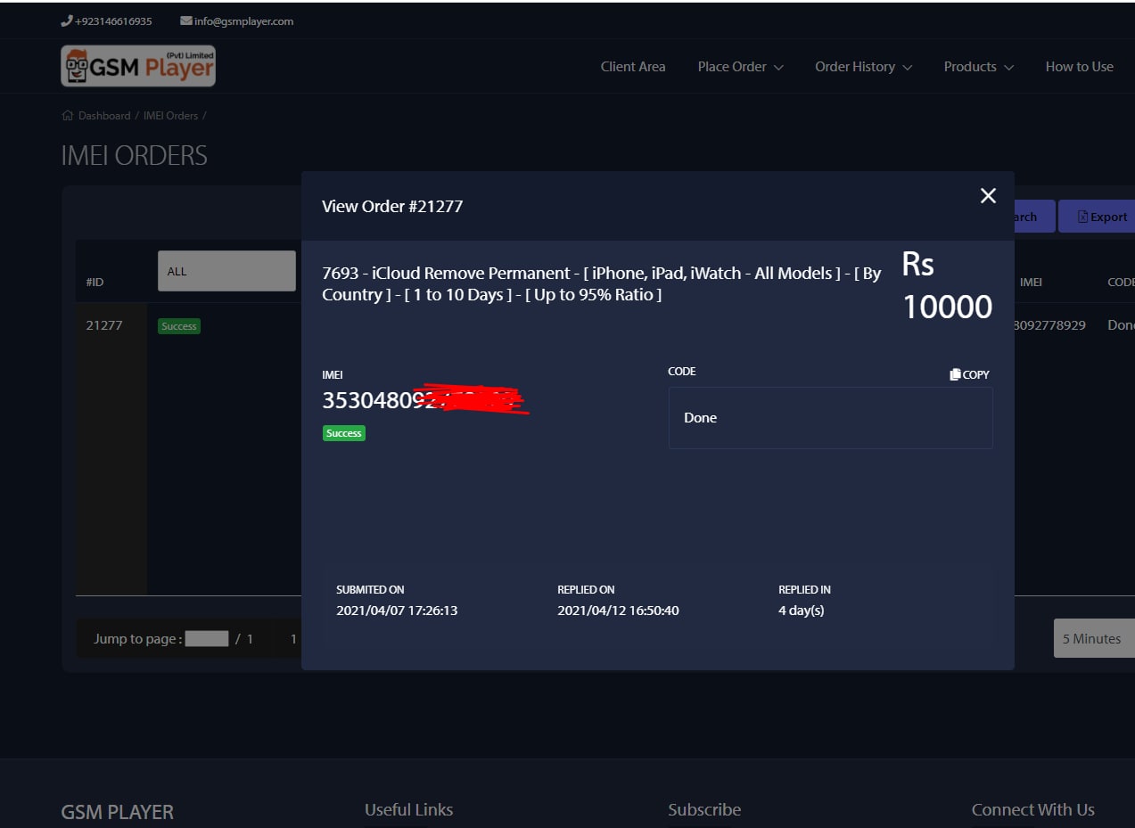Expand the Order History menu
The width and height of the screenshot is (1135, 828).
point(864,67)
